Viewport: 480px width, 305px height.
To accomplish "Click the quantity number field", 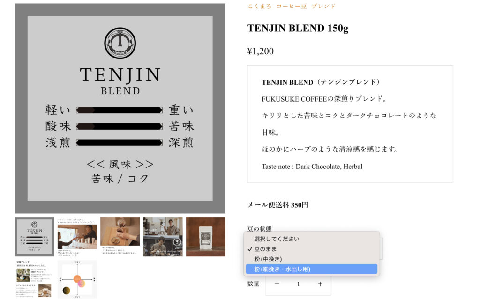I will [x=299, y=284].
